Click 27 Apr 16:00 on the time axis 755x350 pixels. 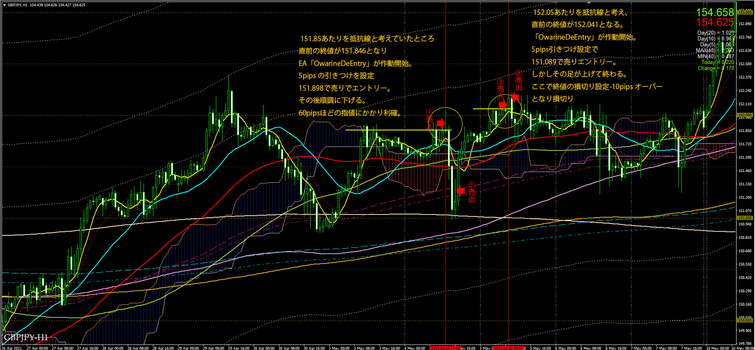click(x=88, y=348)
